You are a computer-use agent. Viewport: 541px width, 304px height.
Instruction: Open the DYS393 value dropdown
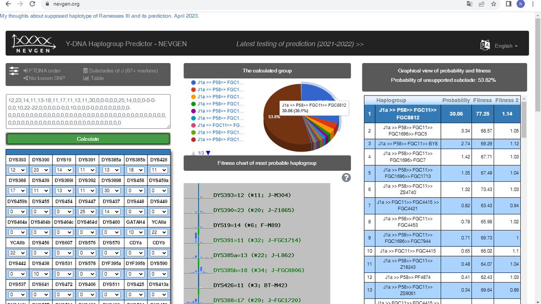point(17,170)
